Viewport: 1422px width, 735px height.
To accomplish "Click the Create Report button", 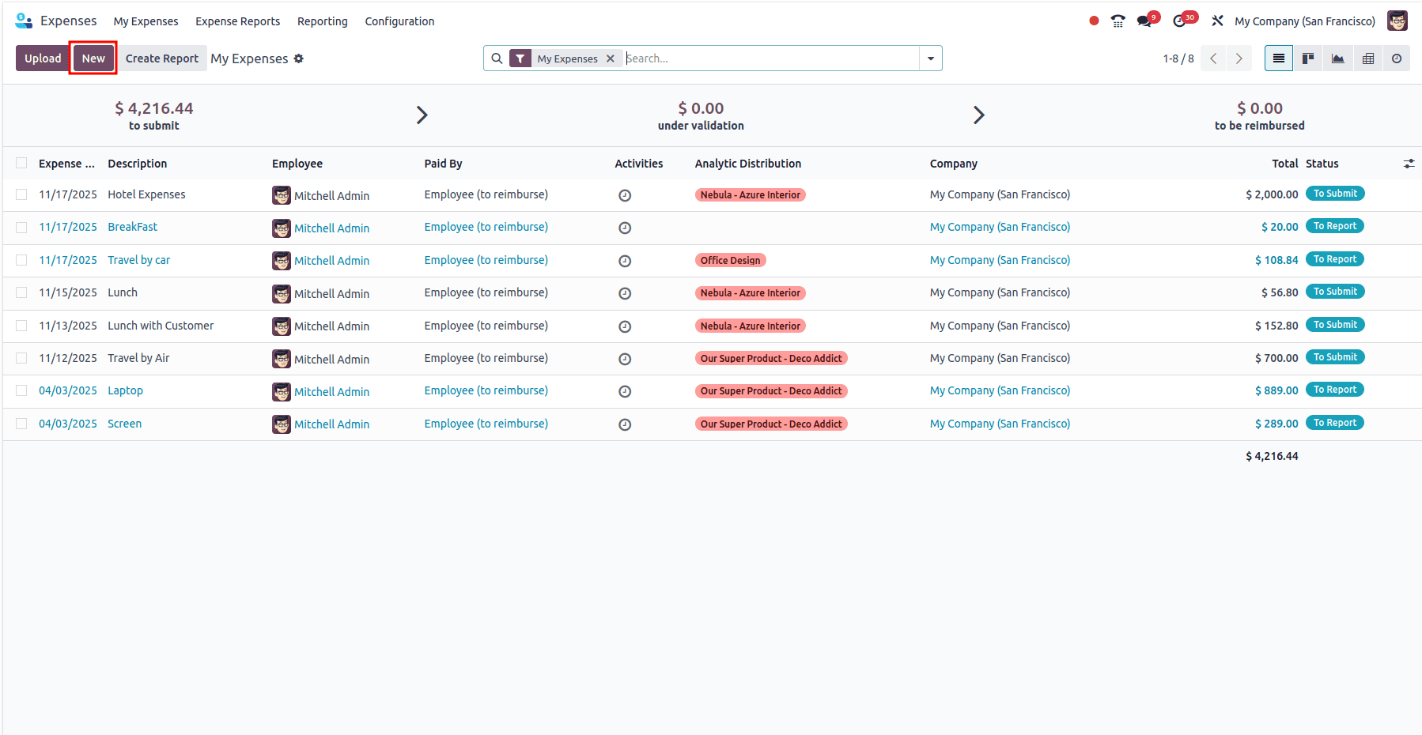I will coord(161,58).
